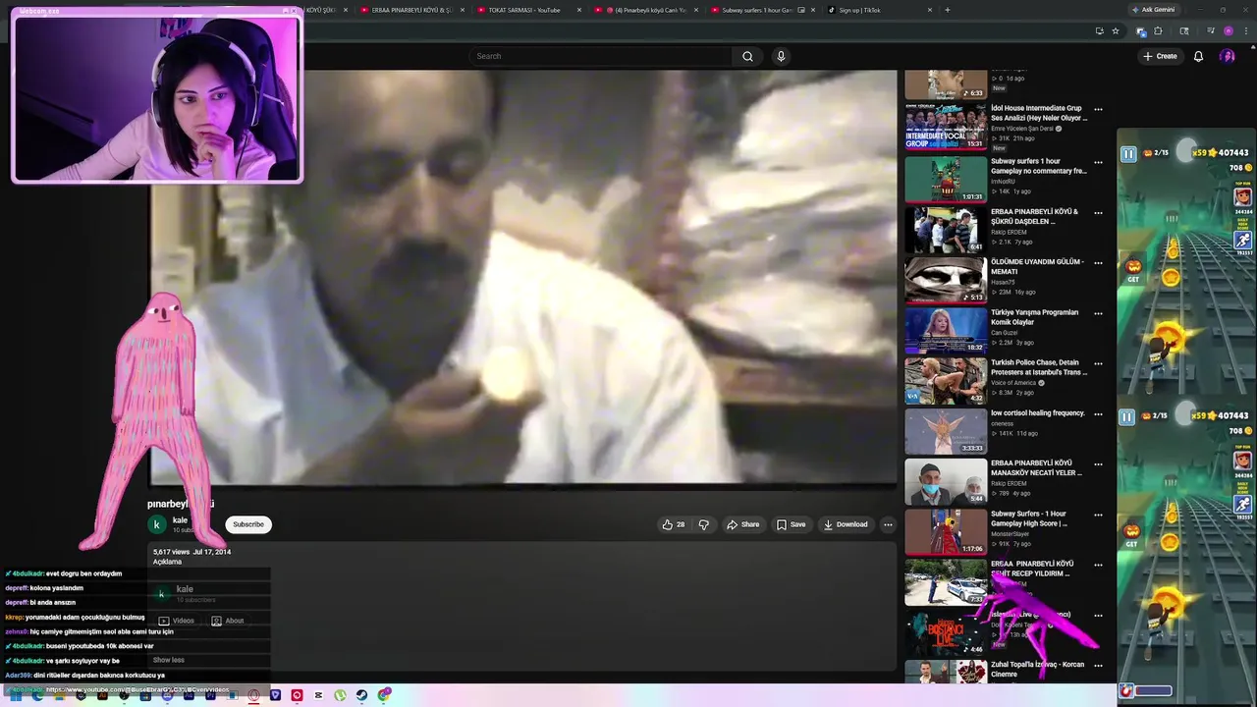Image resolution: width=1257 pixels, height=707 pixels.
Task: Bookmark this page with star icon
Action: point(1116,31)
